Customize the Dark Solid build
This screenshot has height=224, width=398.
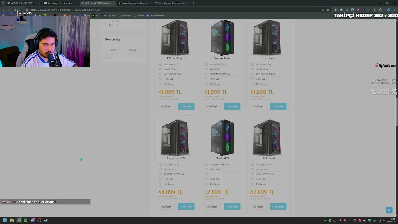[x=258, y=206]
